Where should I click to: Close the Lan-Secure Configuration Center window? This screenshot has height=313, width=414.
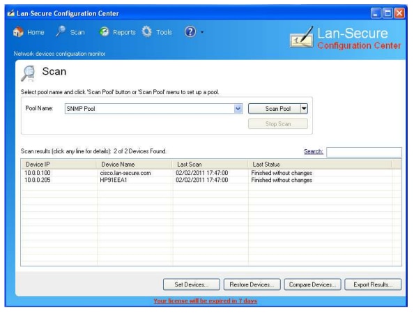[x=399, y=13]
